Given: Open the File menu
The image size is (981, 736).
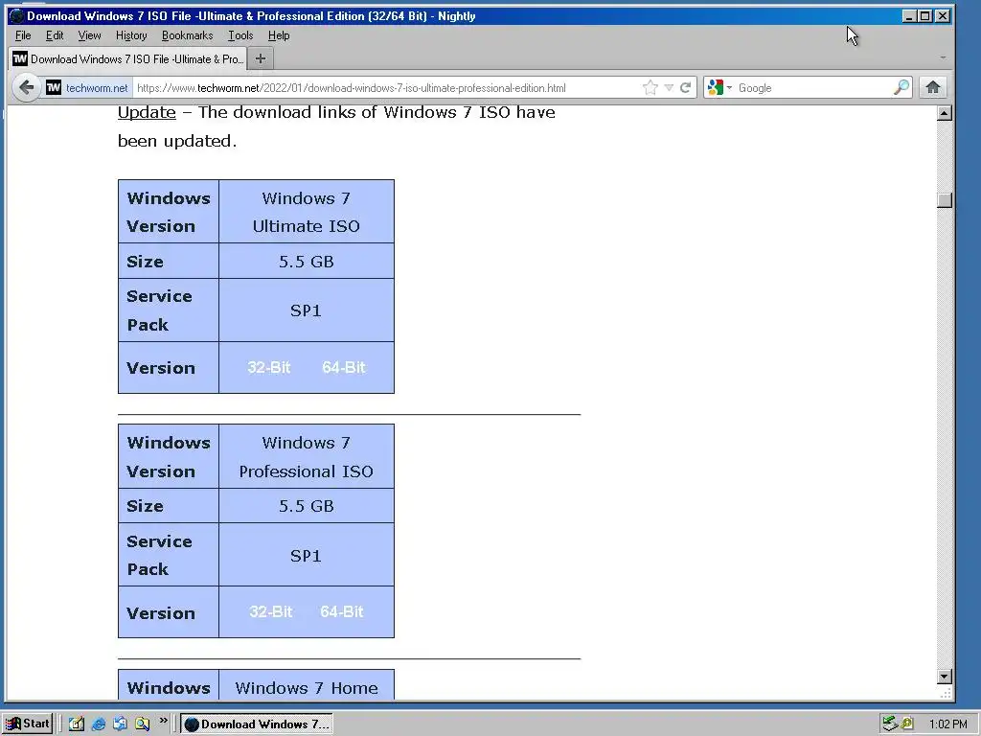Looking at the screenshot, I should (x=23, y=35).
